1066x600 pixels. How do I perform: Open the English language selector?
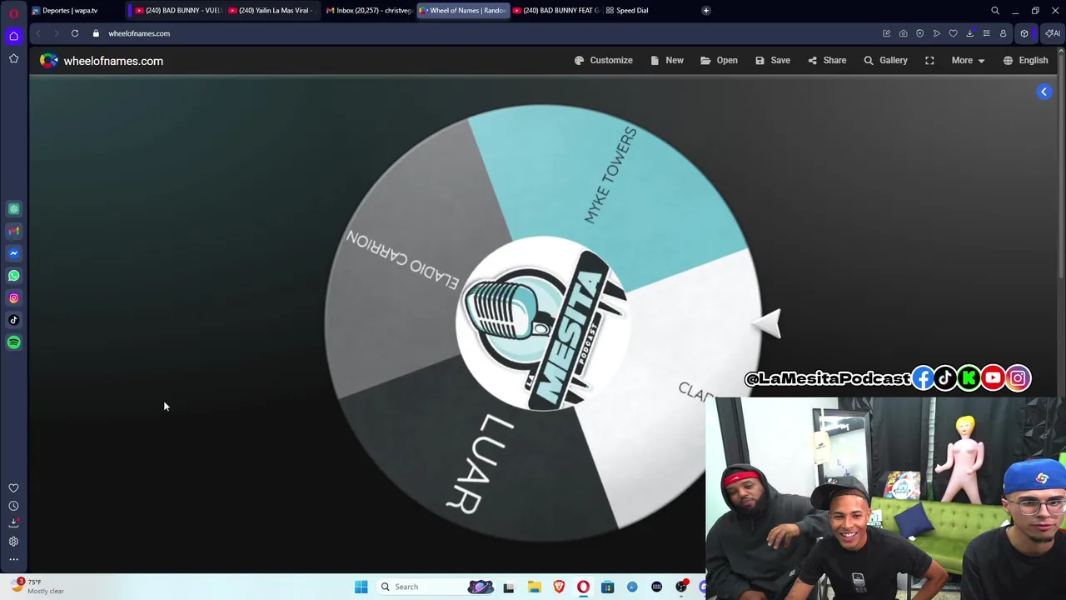click(x=1025, y=60)
